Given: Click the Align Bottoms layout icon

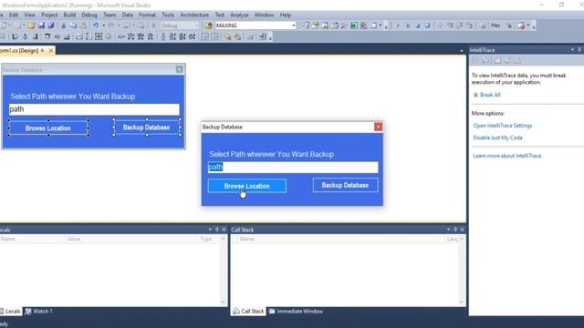Looking at the screenshot, I should [x=67, y=36].
